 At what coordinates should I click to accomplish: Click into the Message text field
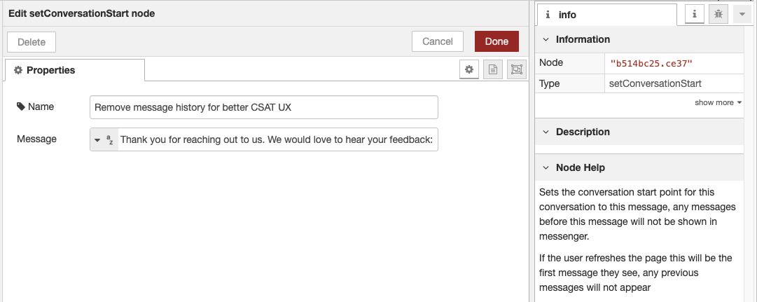click(277, 140)
